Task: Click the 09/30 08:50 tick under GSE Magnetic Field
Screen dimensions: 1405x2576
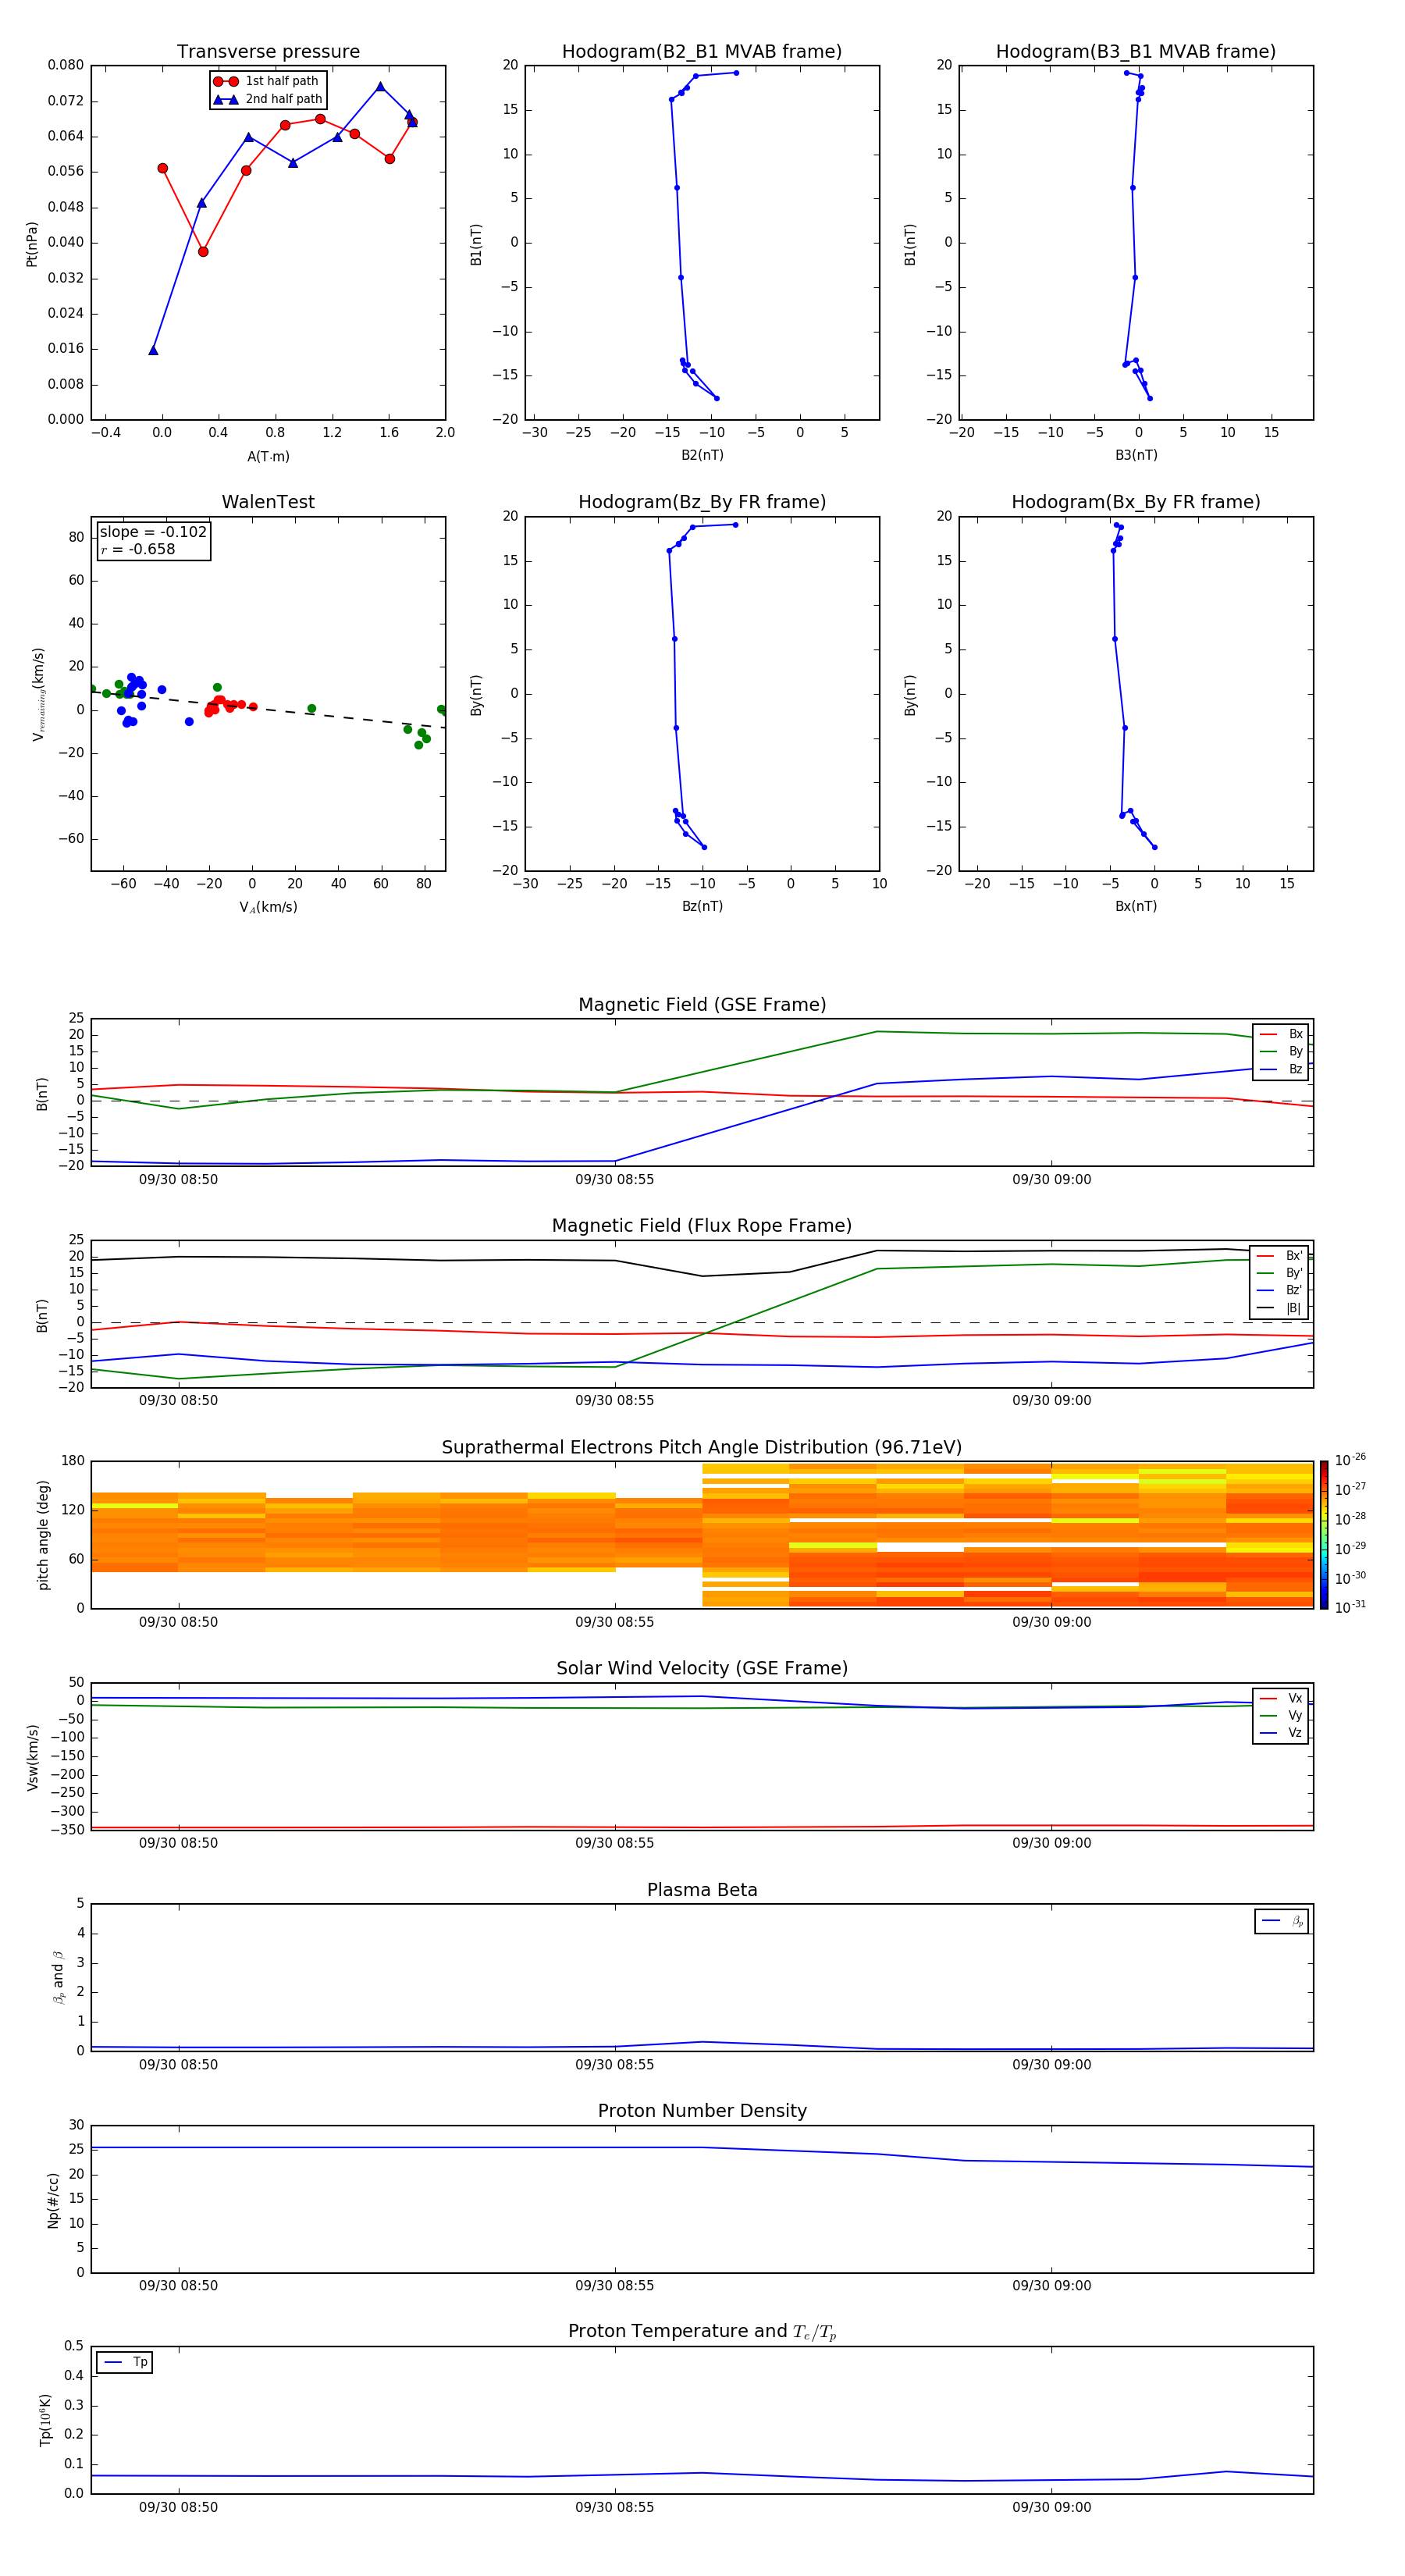Action: pos(178,1180)
